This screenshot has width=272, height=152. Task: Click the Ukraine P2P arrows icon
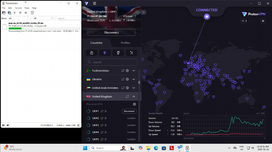123,79
